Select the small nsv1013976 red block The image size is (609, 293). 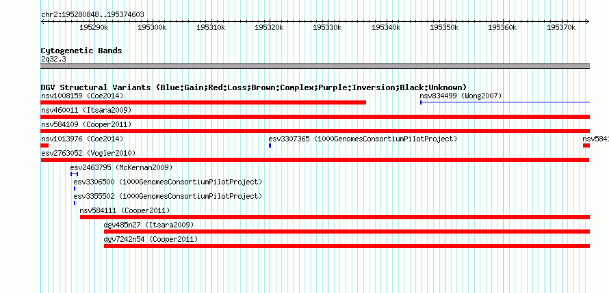(44, 145)
